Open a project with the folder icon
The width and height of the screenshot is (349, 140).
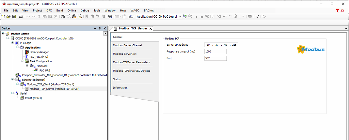[8, 16]
